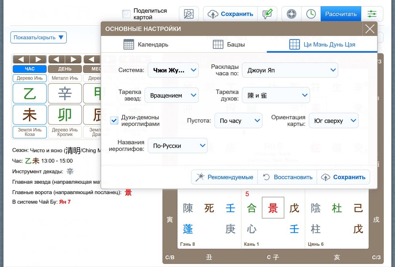Select the ЧАС pillar toggle
The height and width of the screenshot is (267, 395).
30,69
